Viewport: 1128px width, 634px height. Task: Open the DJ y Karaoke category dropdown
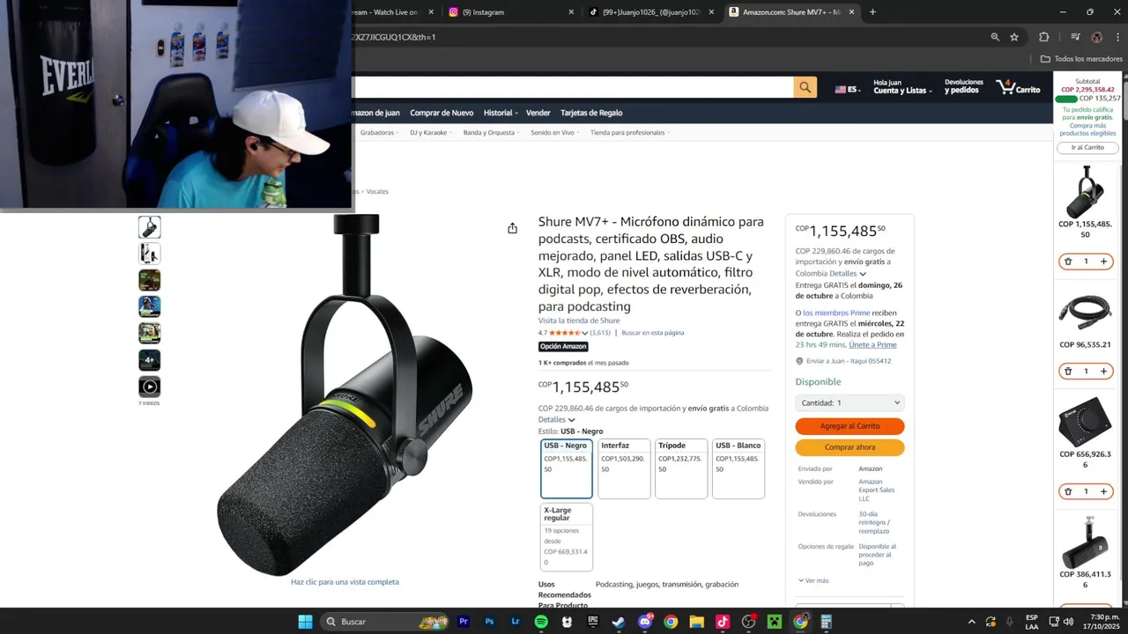click(431, 133)
